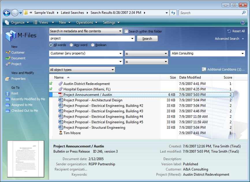Click the blue Back navigation arrow
Screen dimensions: 250x182
pyautogui.click(x=7, y=13)
